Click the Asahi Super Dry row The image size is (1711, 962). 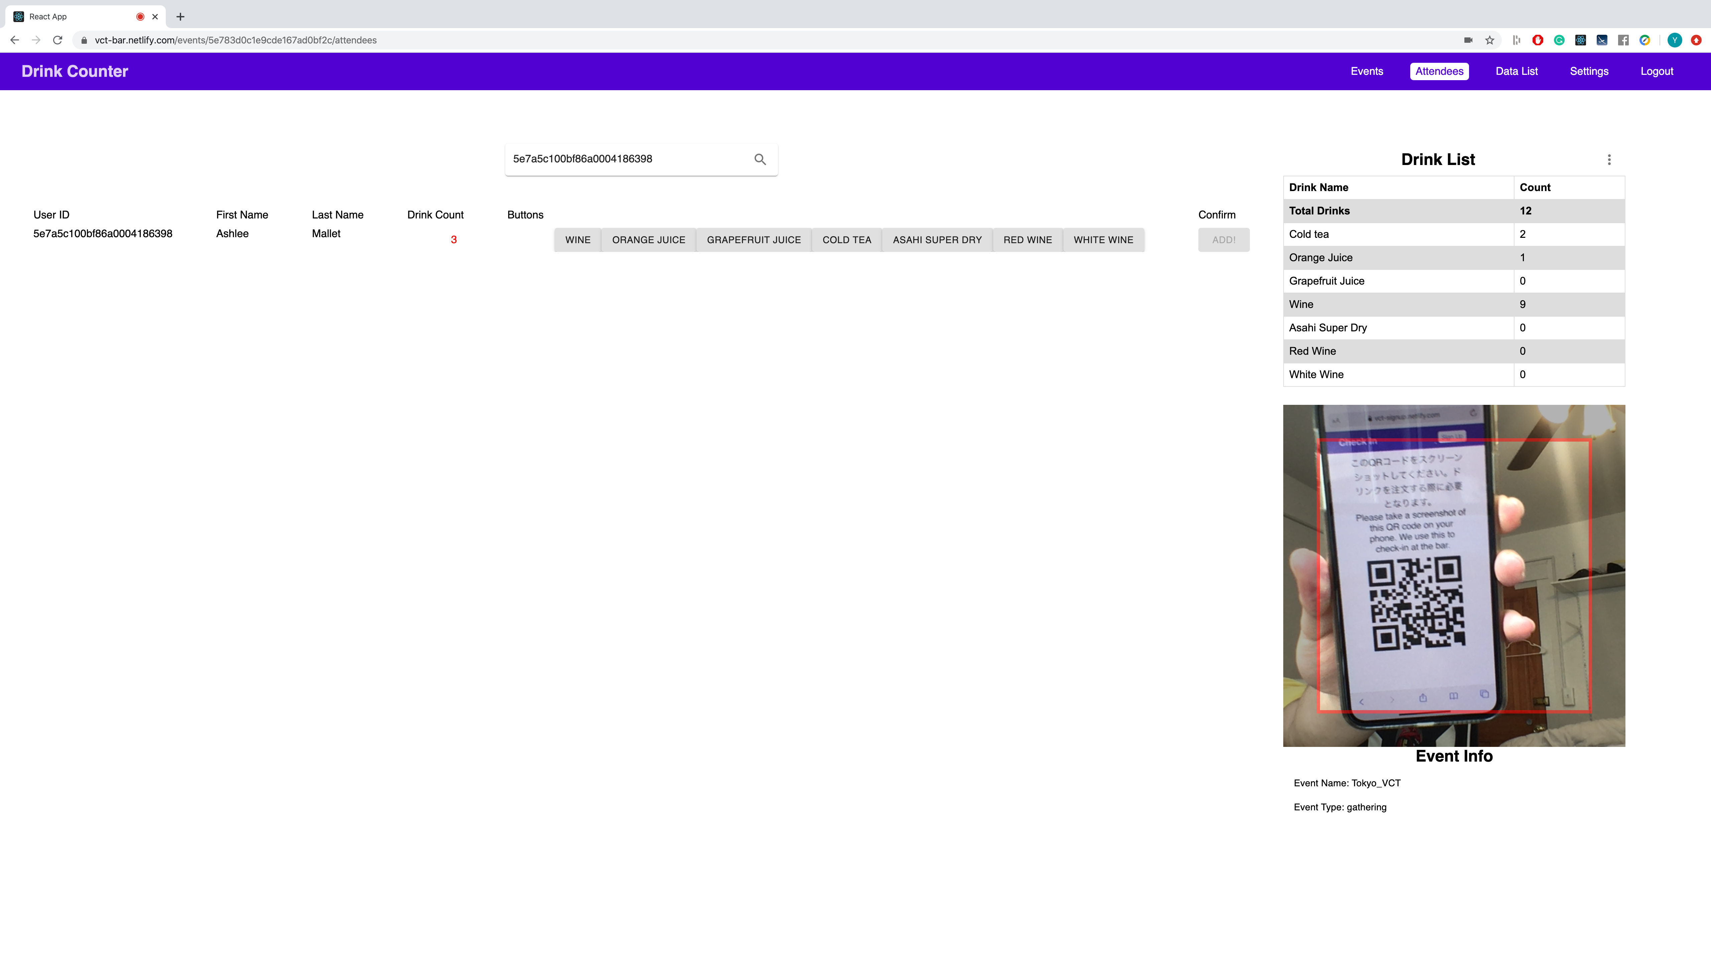(1453, 328)
